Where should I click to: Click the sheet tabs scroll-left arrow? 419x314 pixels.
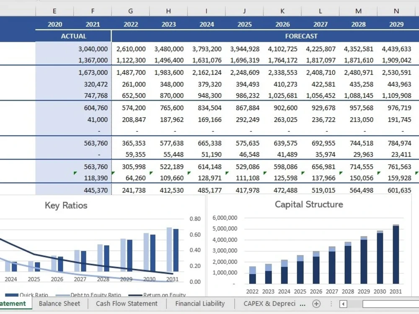344,304
